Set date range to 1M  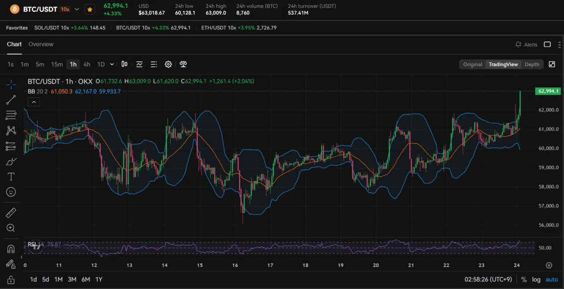(x=58, y=279)
